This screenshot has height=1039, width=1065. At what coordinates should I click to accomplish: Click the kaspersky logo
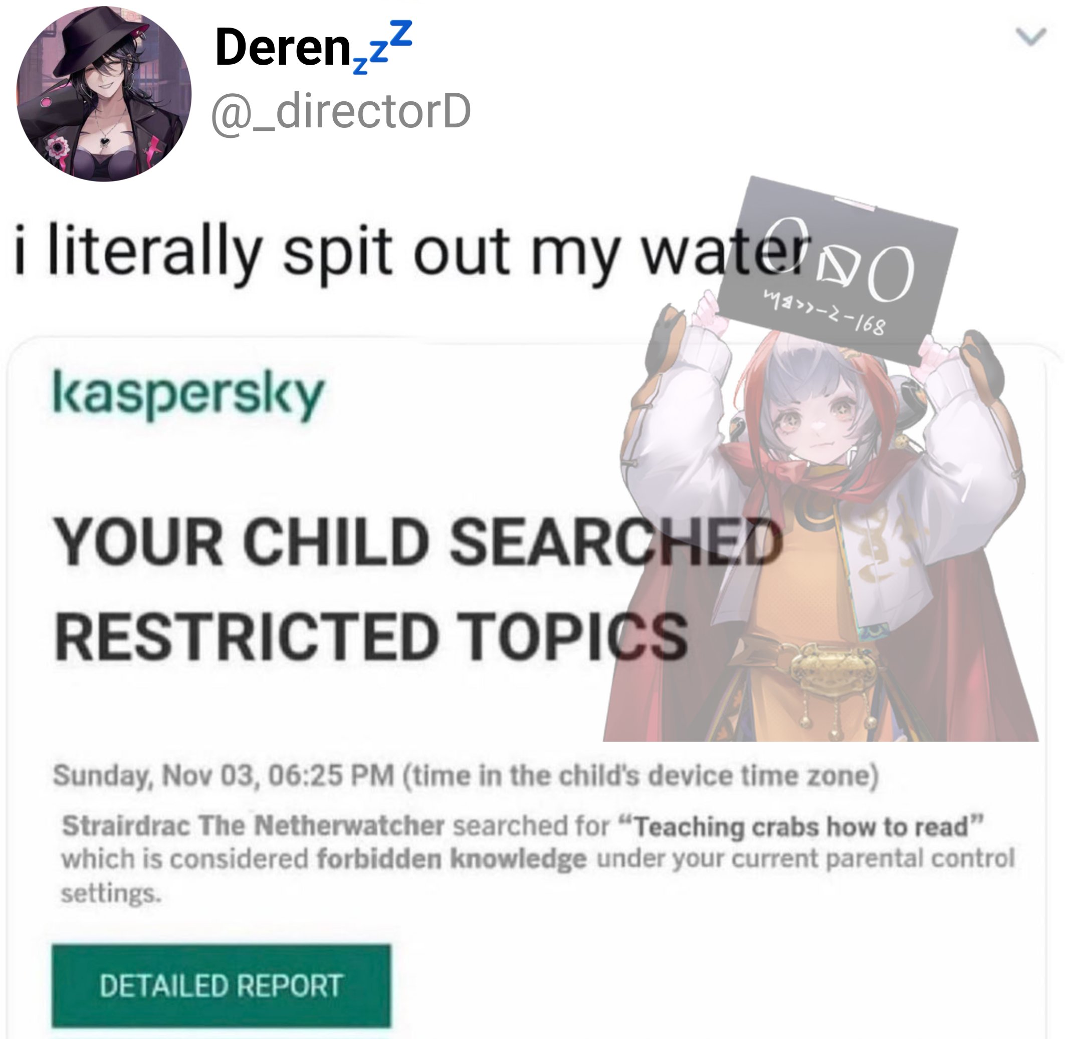tap(188, 392)
